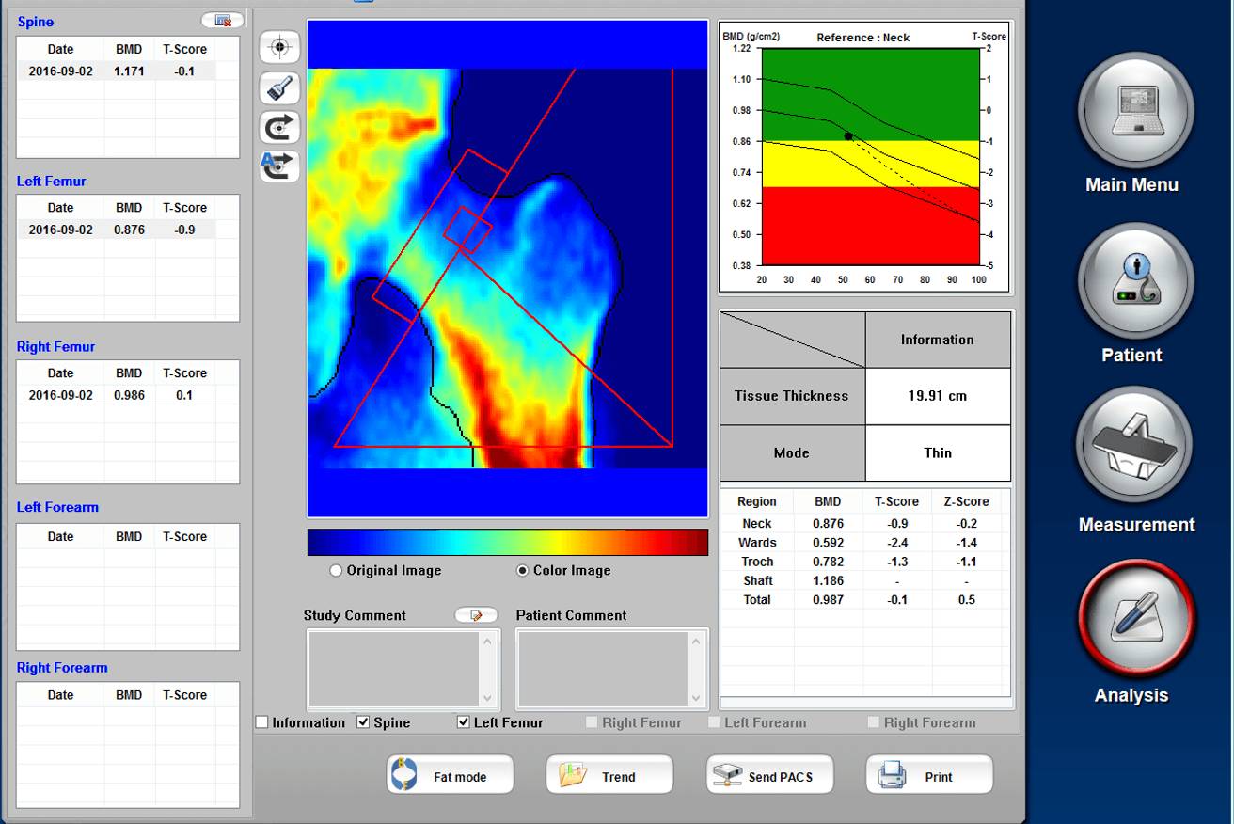Click the delete-table icon beside the Spine heading
The image size is (1234, 824).
click(223, 21)
